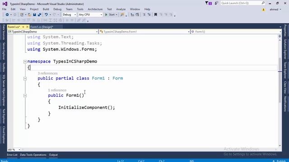Image resolution: width=289 pixels, height=162 pixels.
Task: Open the Cloud Explorer side panel
Action: pos(4,135)
